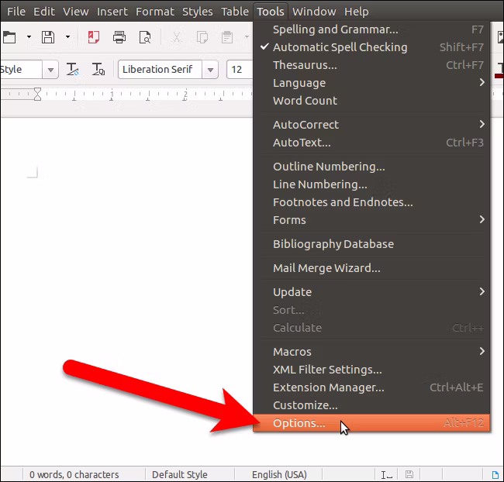Open the Insert menu
This screenshot has width=504, height=482.
[x=112, y=12]
